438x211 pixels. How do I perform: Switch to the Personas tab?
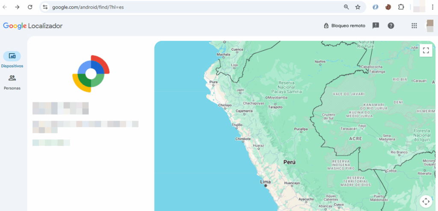coord(12,78)
